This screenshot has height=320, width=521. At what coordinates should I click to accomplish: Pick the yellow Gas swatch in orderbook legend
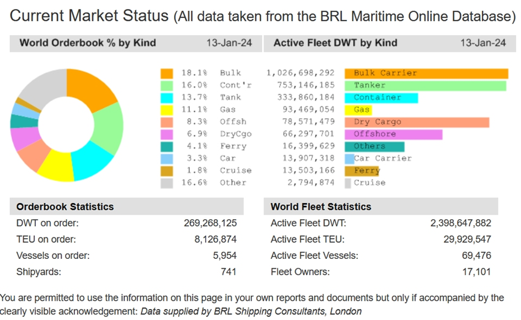click(166, 110)
